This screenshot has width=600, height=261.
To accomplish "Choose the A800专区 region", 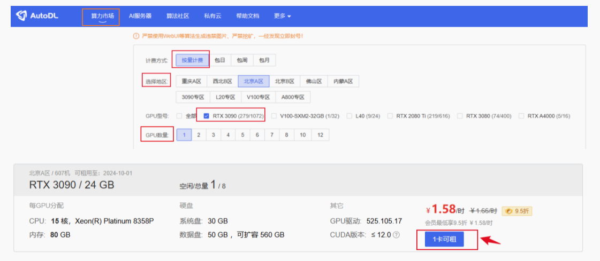I will click(x=293, y=97).
